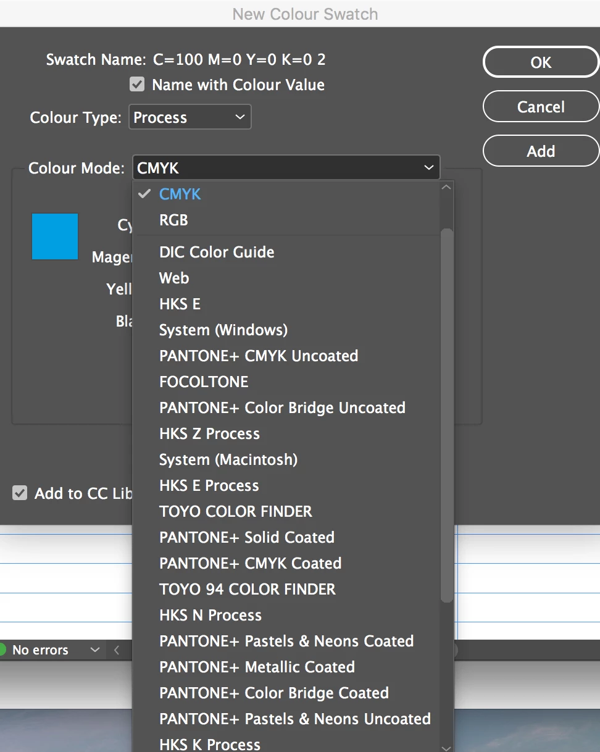Choose RGB colour mode
The width and height of the screenshot is (600, 752).
coord(286,220)
